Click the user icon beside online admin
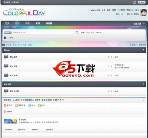The image size is (148, 138). (x=5, y=112)
